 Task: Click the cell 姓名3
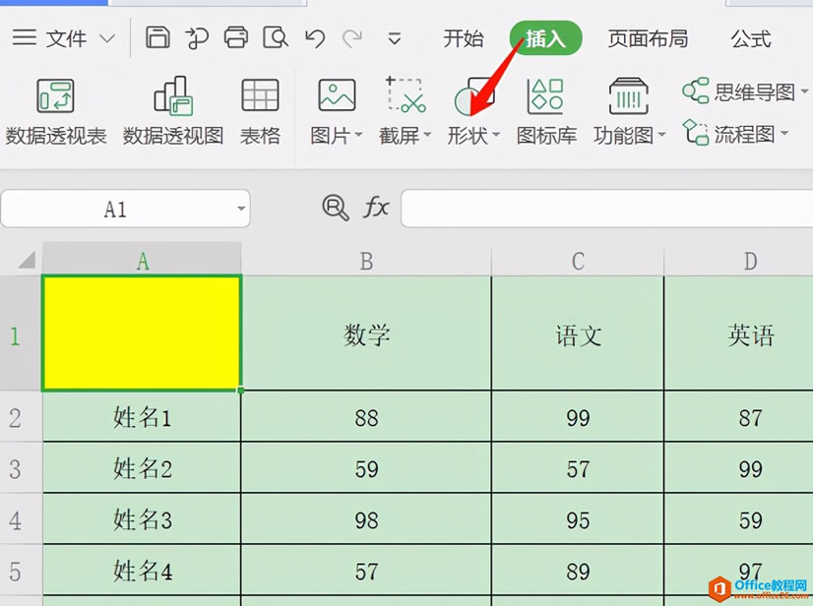point(142,518)
